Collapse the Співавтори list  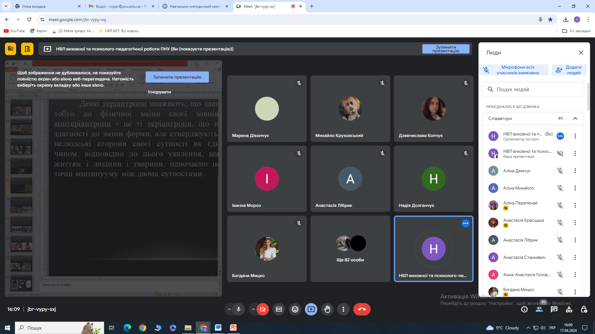click(x=575, y=118)
